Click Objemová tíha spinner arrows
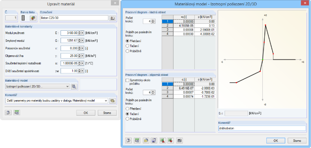Screen dimensions: 311x148 79,56
